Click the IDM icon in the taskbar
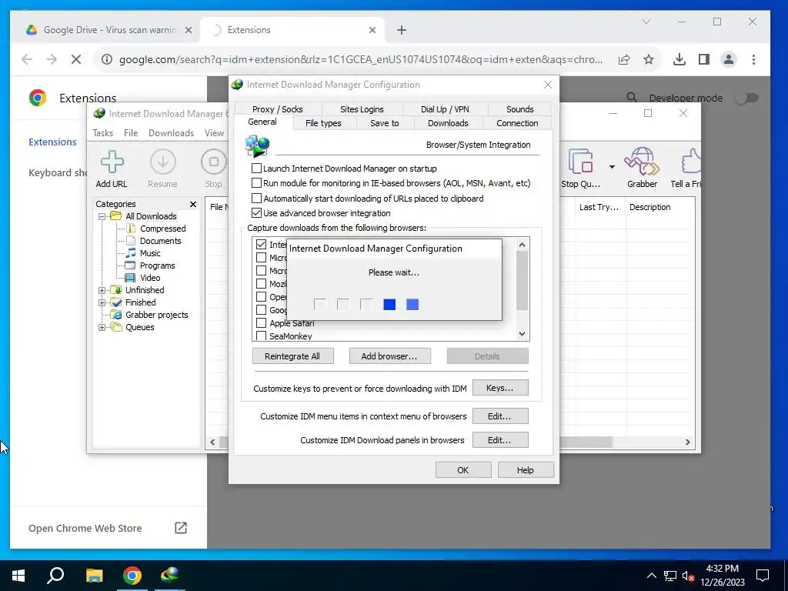 coord(170,576)
